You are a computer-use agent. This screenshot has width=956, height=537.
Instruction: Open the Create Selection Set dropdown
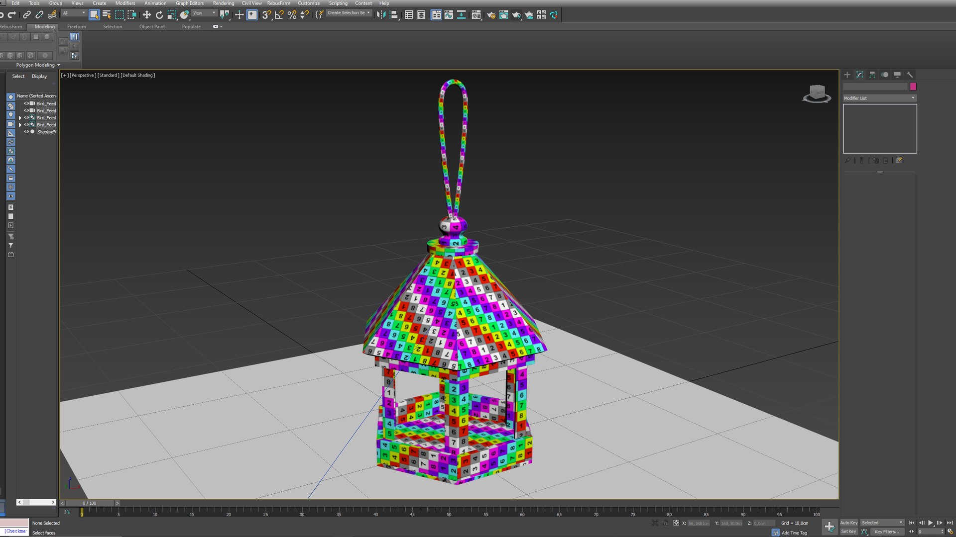coord(349,13)
